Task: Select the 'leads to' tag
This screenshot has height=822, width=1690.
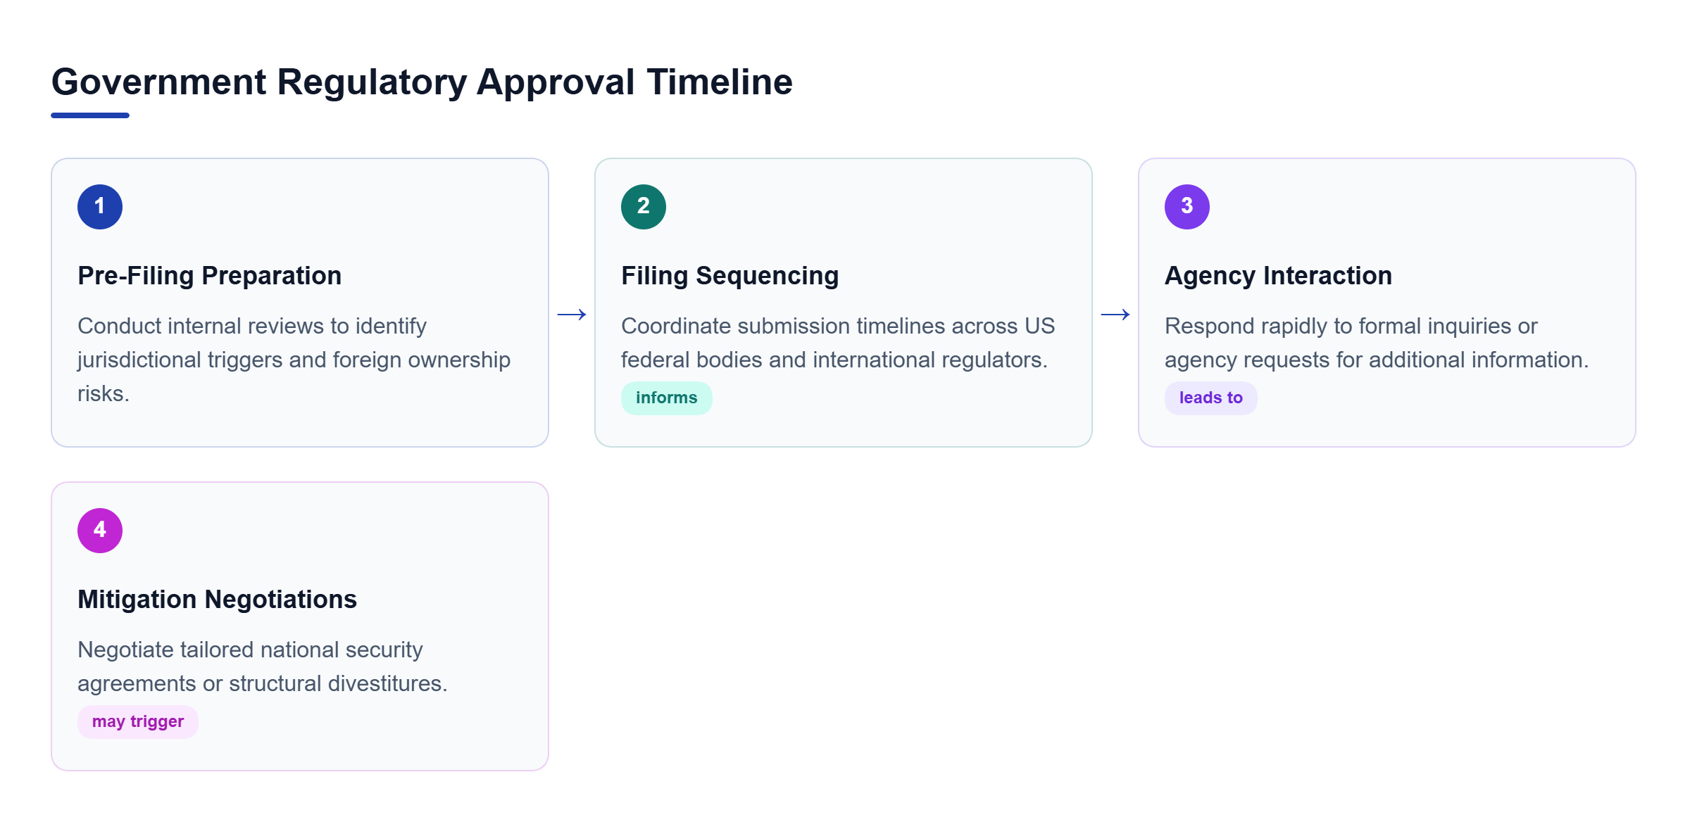Action: [x=1210, y=398]
